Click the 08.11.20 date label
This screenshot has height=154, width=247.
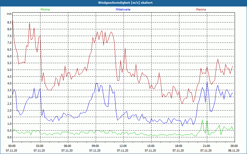234,151
